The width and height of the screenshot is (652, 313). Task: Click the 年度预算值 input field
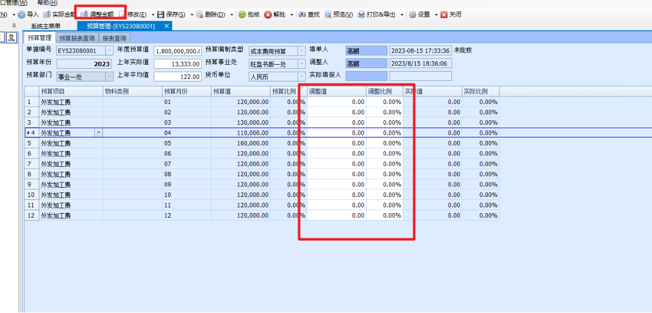[177, 51]
